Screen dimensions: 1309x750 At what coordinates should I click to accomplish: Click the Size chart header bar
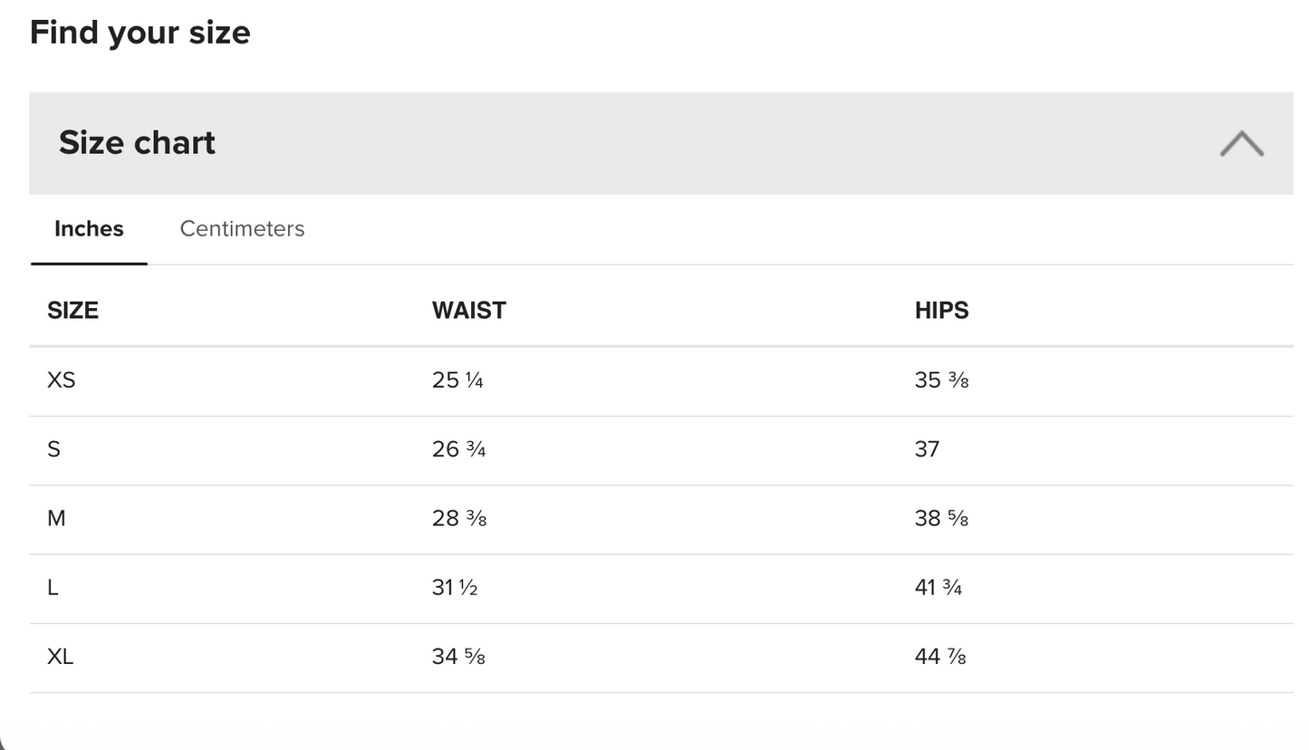[x=661, y=143]
